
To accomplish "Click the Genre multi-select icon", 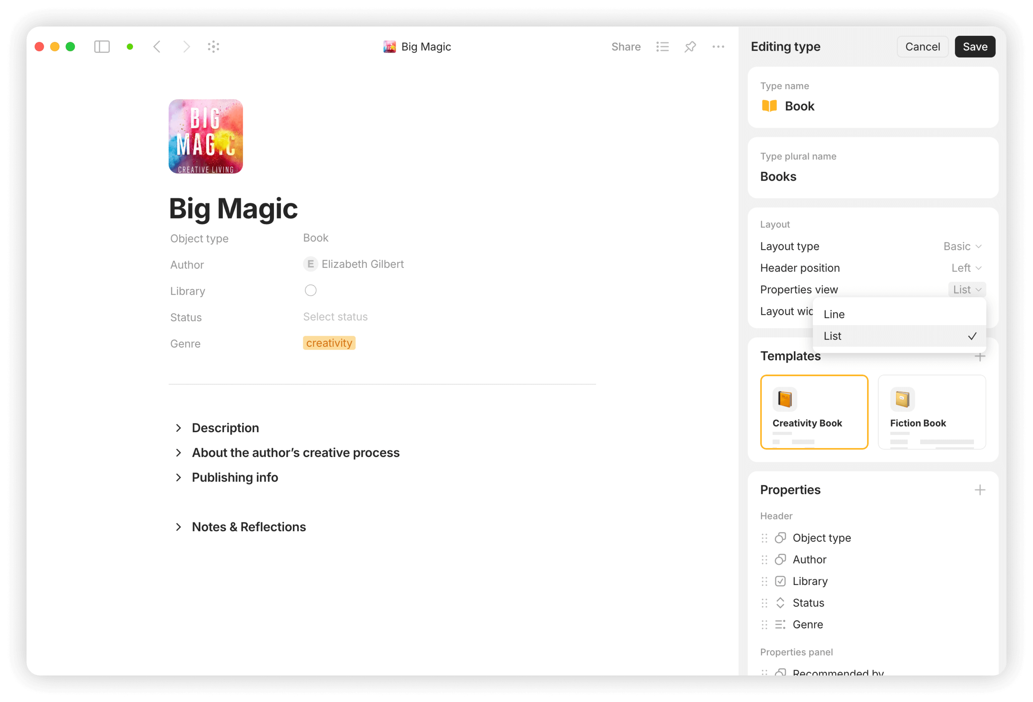I will pyautogui.click(x=780, y=625).
